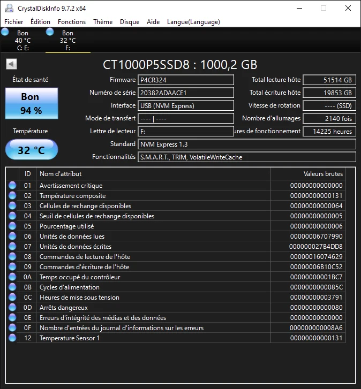Click status orb for Commandes de lecture row
The height and width of the screenshot is (389, 361).
[12, 256]
